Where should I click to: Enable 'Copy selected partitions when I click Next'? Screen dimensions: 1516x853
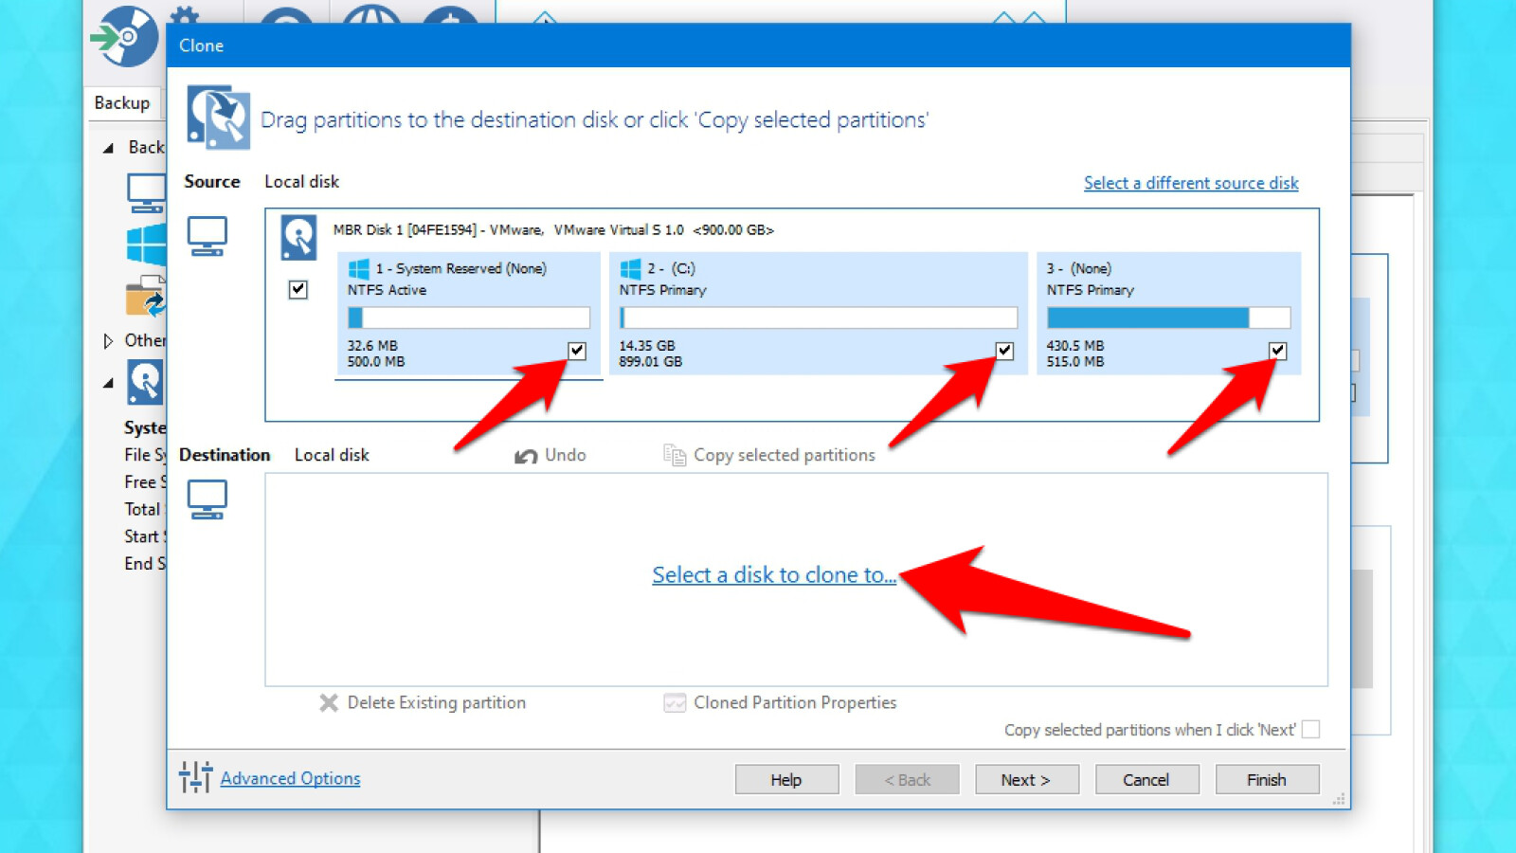(x=1311, y=729)
